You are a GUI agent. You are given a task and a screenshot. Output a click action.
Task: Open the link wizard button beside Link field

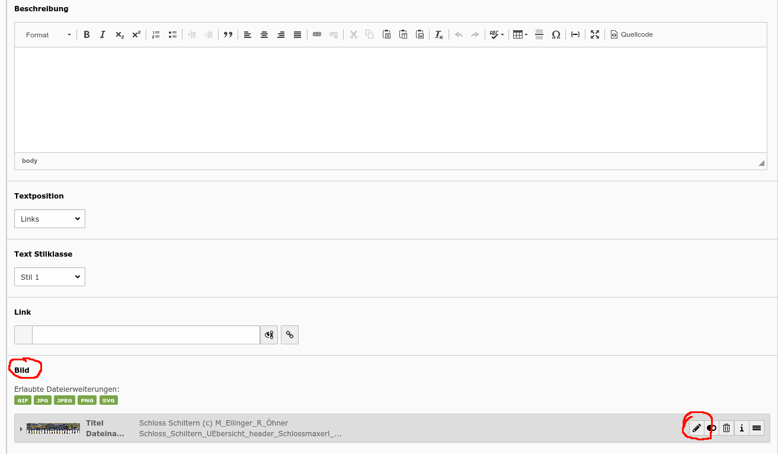290,335
